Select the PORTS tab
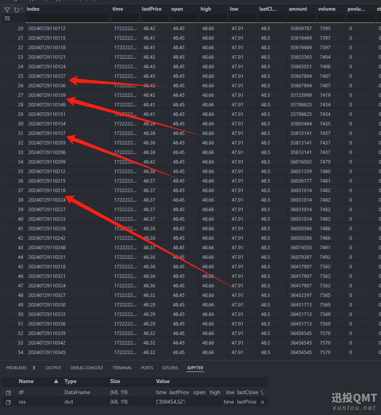The width and height of the screenshot is (381, 415). pyautogui.click(x=147, y=368)
